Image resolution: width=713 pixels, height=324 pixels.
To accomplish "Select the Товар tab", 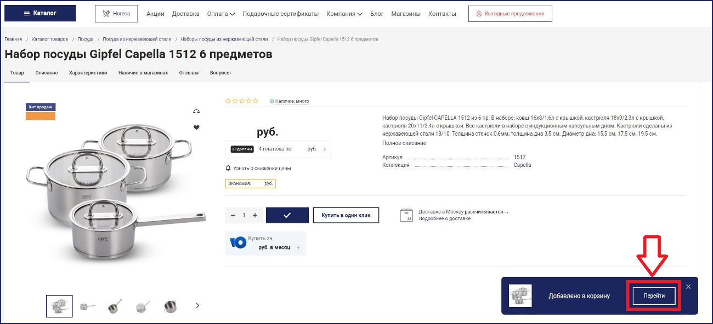I will pyautogui.click(x=17, y=73).
